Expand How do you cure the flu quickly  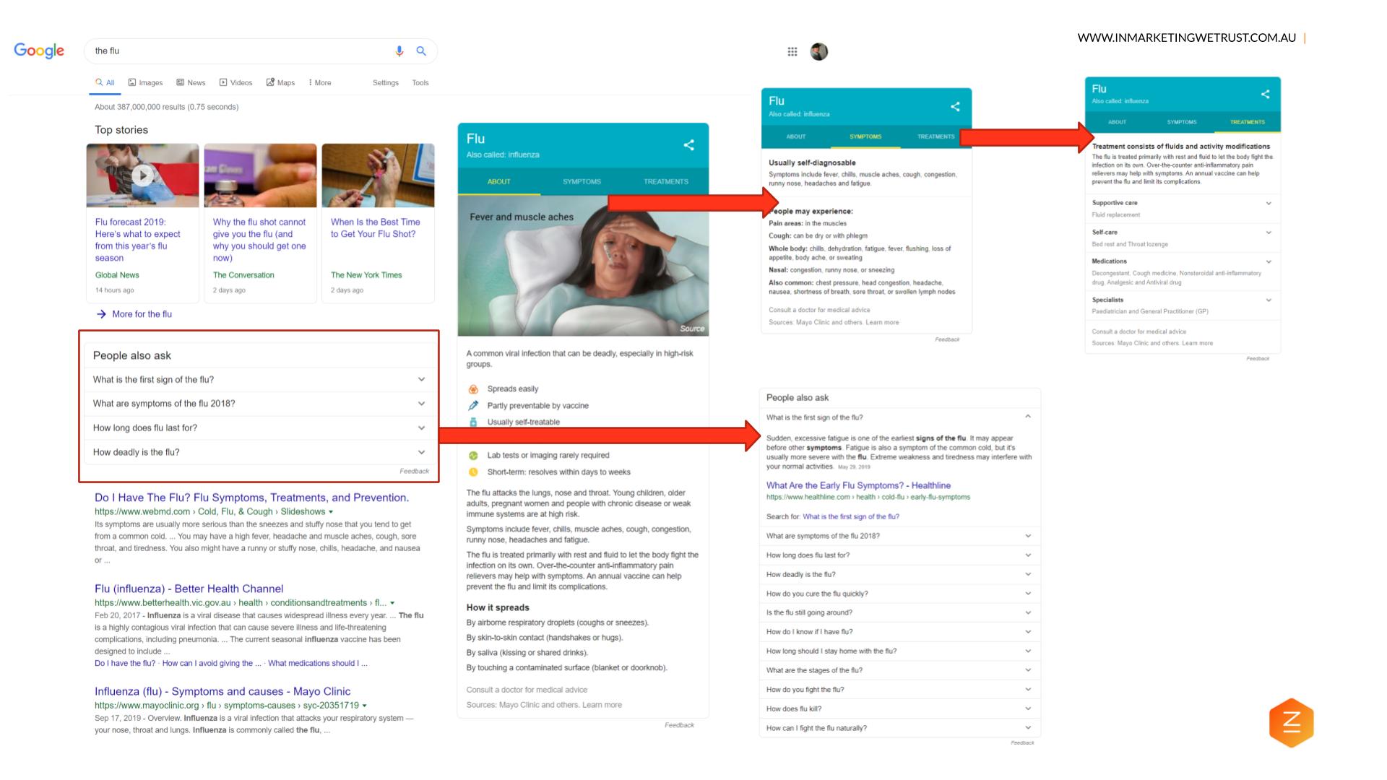tap(899, 594)
